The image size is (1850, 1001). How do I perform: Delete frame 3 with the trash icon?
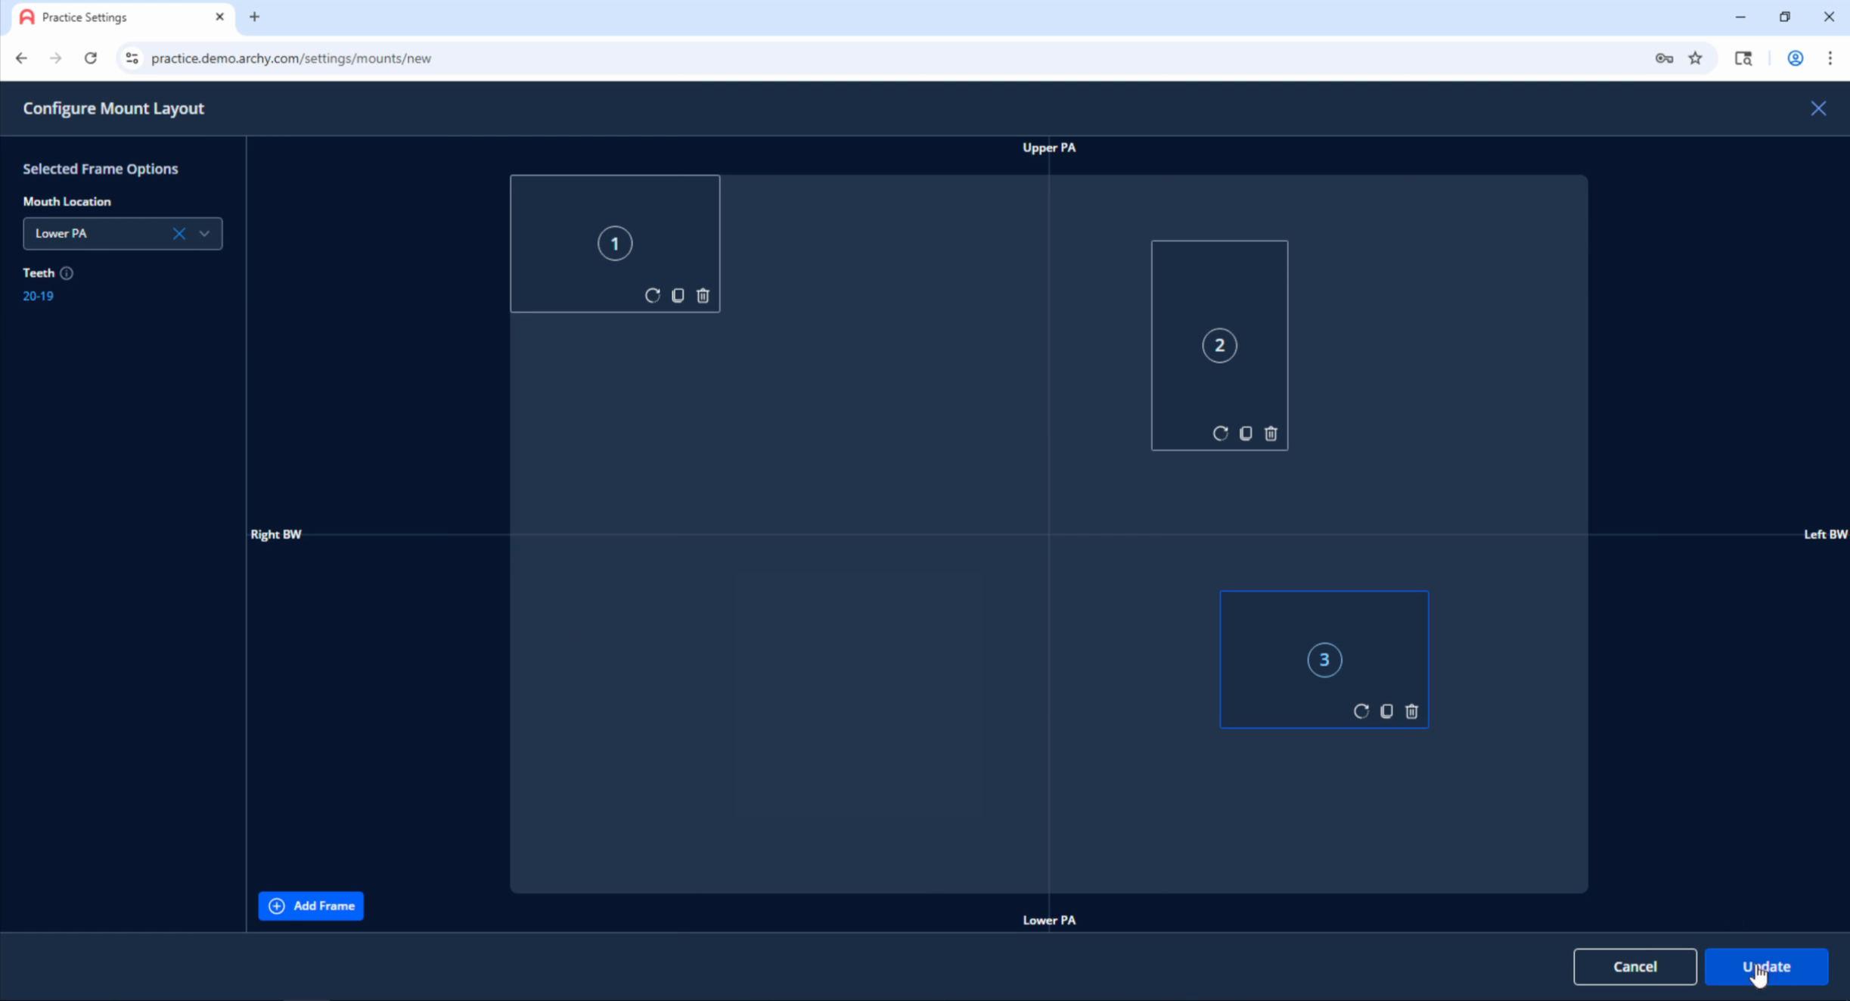tap(1411, 711)
